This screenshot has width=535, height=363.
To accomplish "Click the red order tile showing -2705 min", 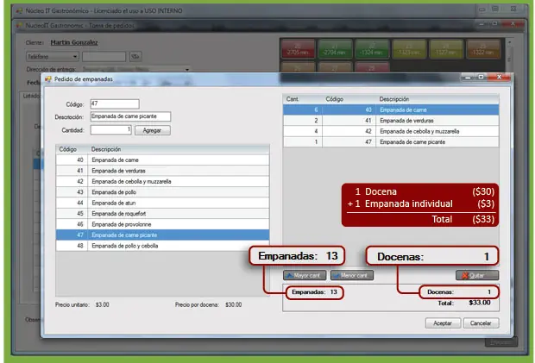I will click(298, 49).
